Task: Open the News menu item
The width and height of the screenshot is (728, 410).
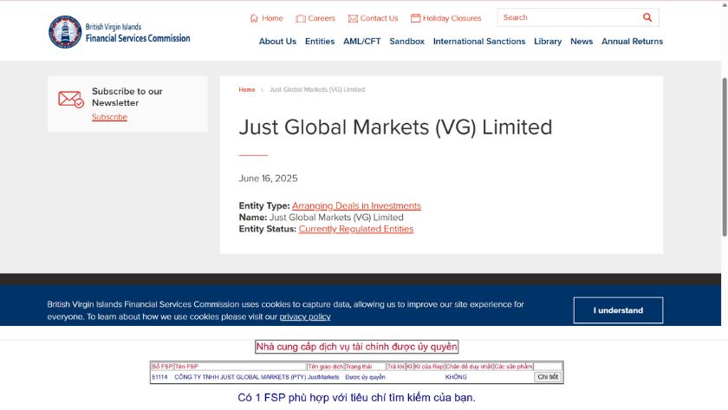Action: tap(582, 42)
